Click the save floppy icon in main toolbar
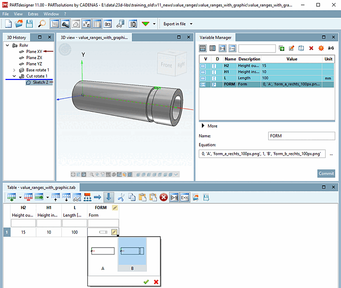This screenshot has width=341, height=288. (30, 24)
